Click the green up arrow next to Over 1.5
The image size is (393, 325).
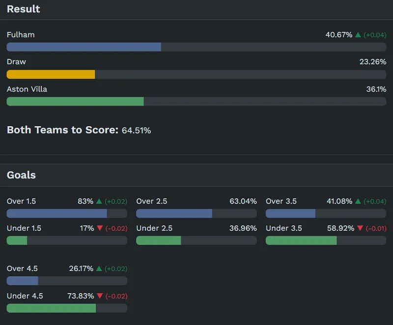tap(99, 201)
